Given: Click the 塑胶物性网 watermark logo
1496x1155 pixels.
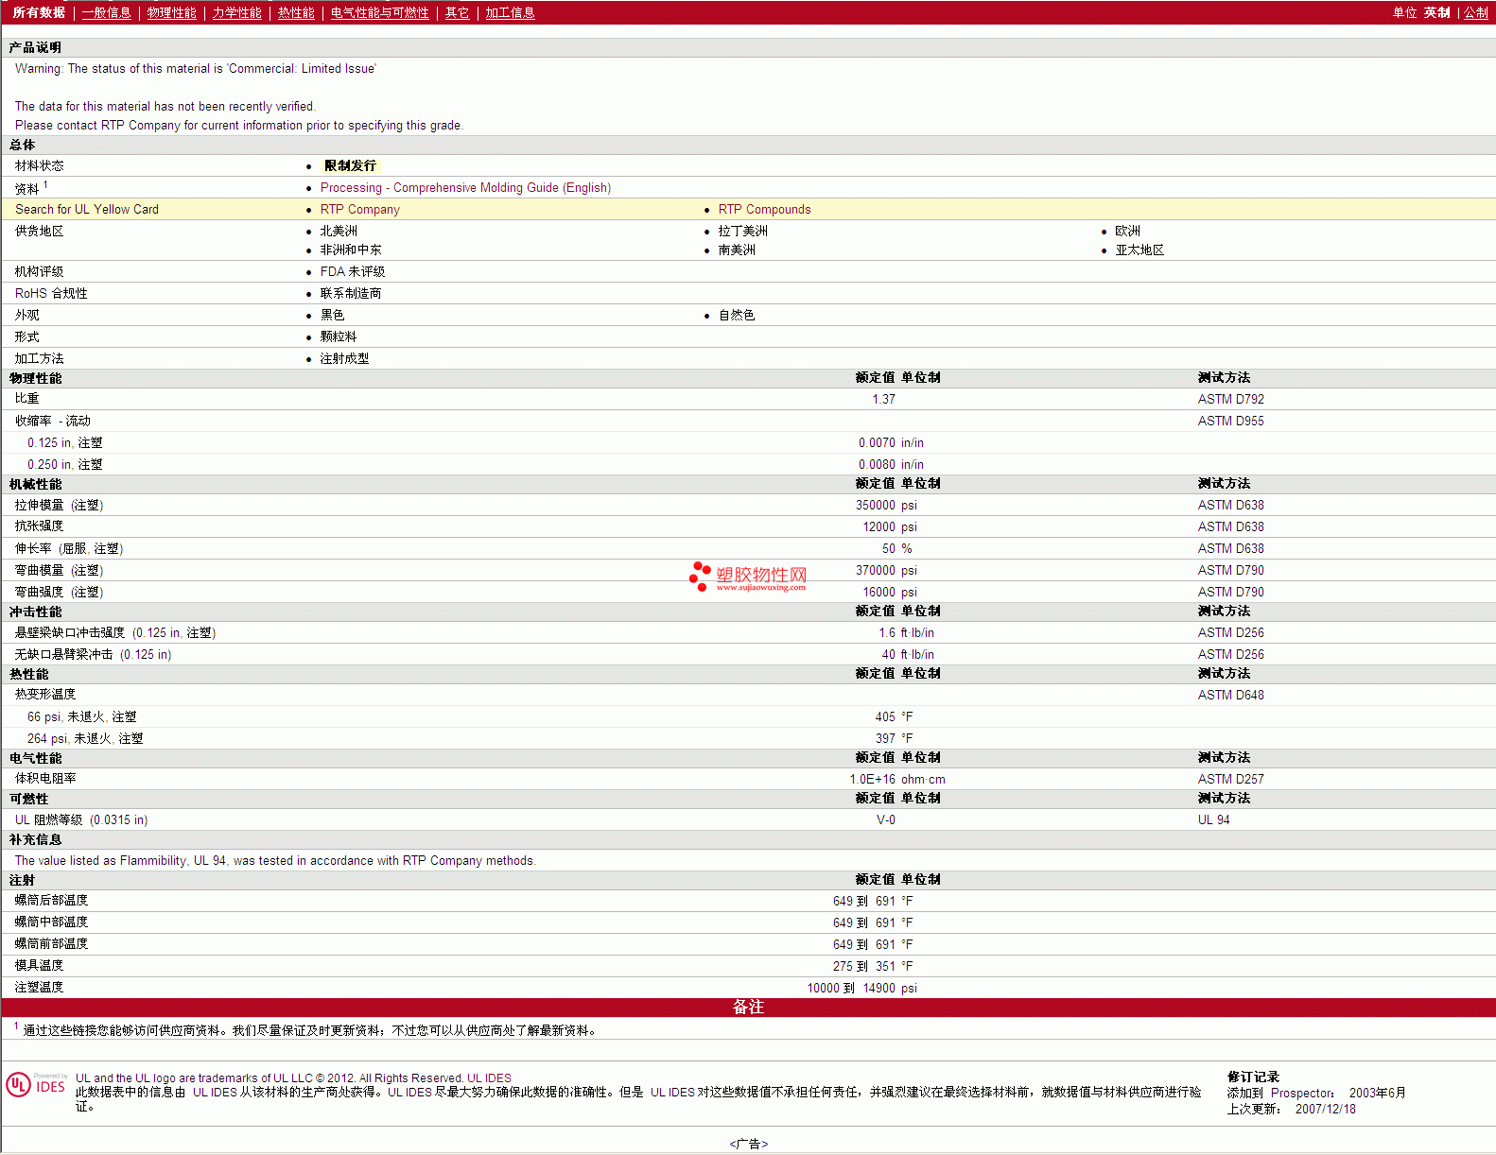Looking at the screenshot, I should (x=748, y=576).
